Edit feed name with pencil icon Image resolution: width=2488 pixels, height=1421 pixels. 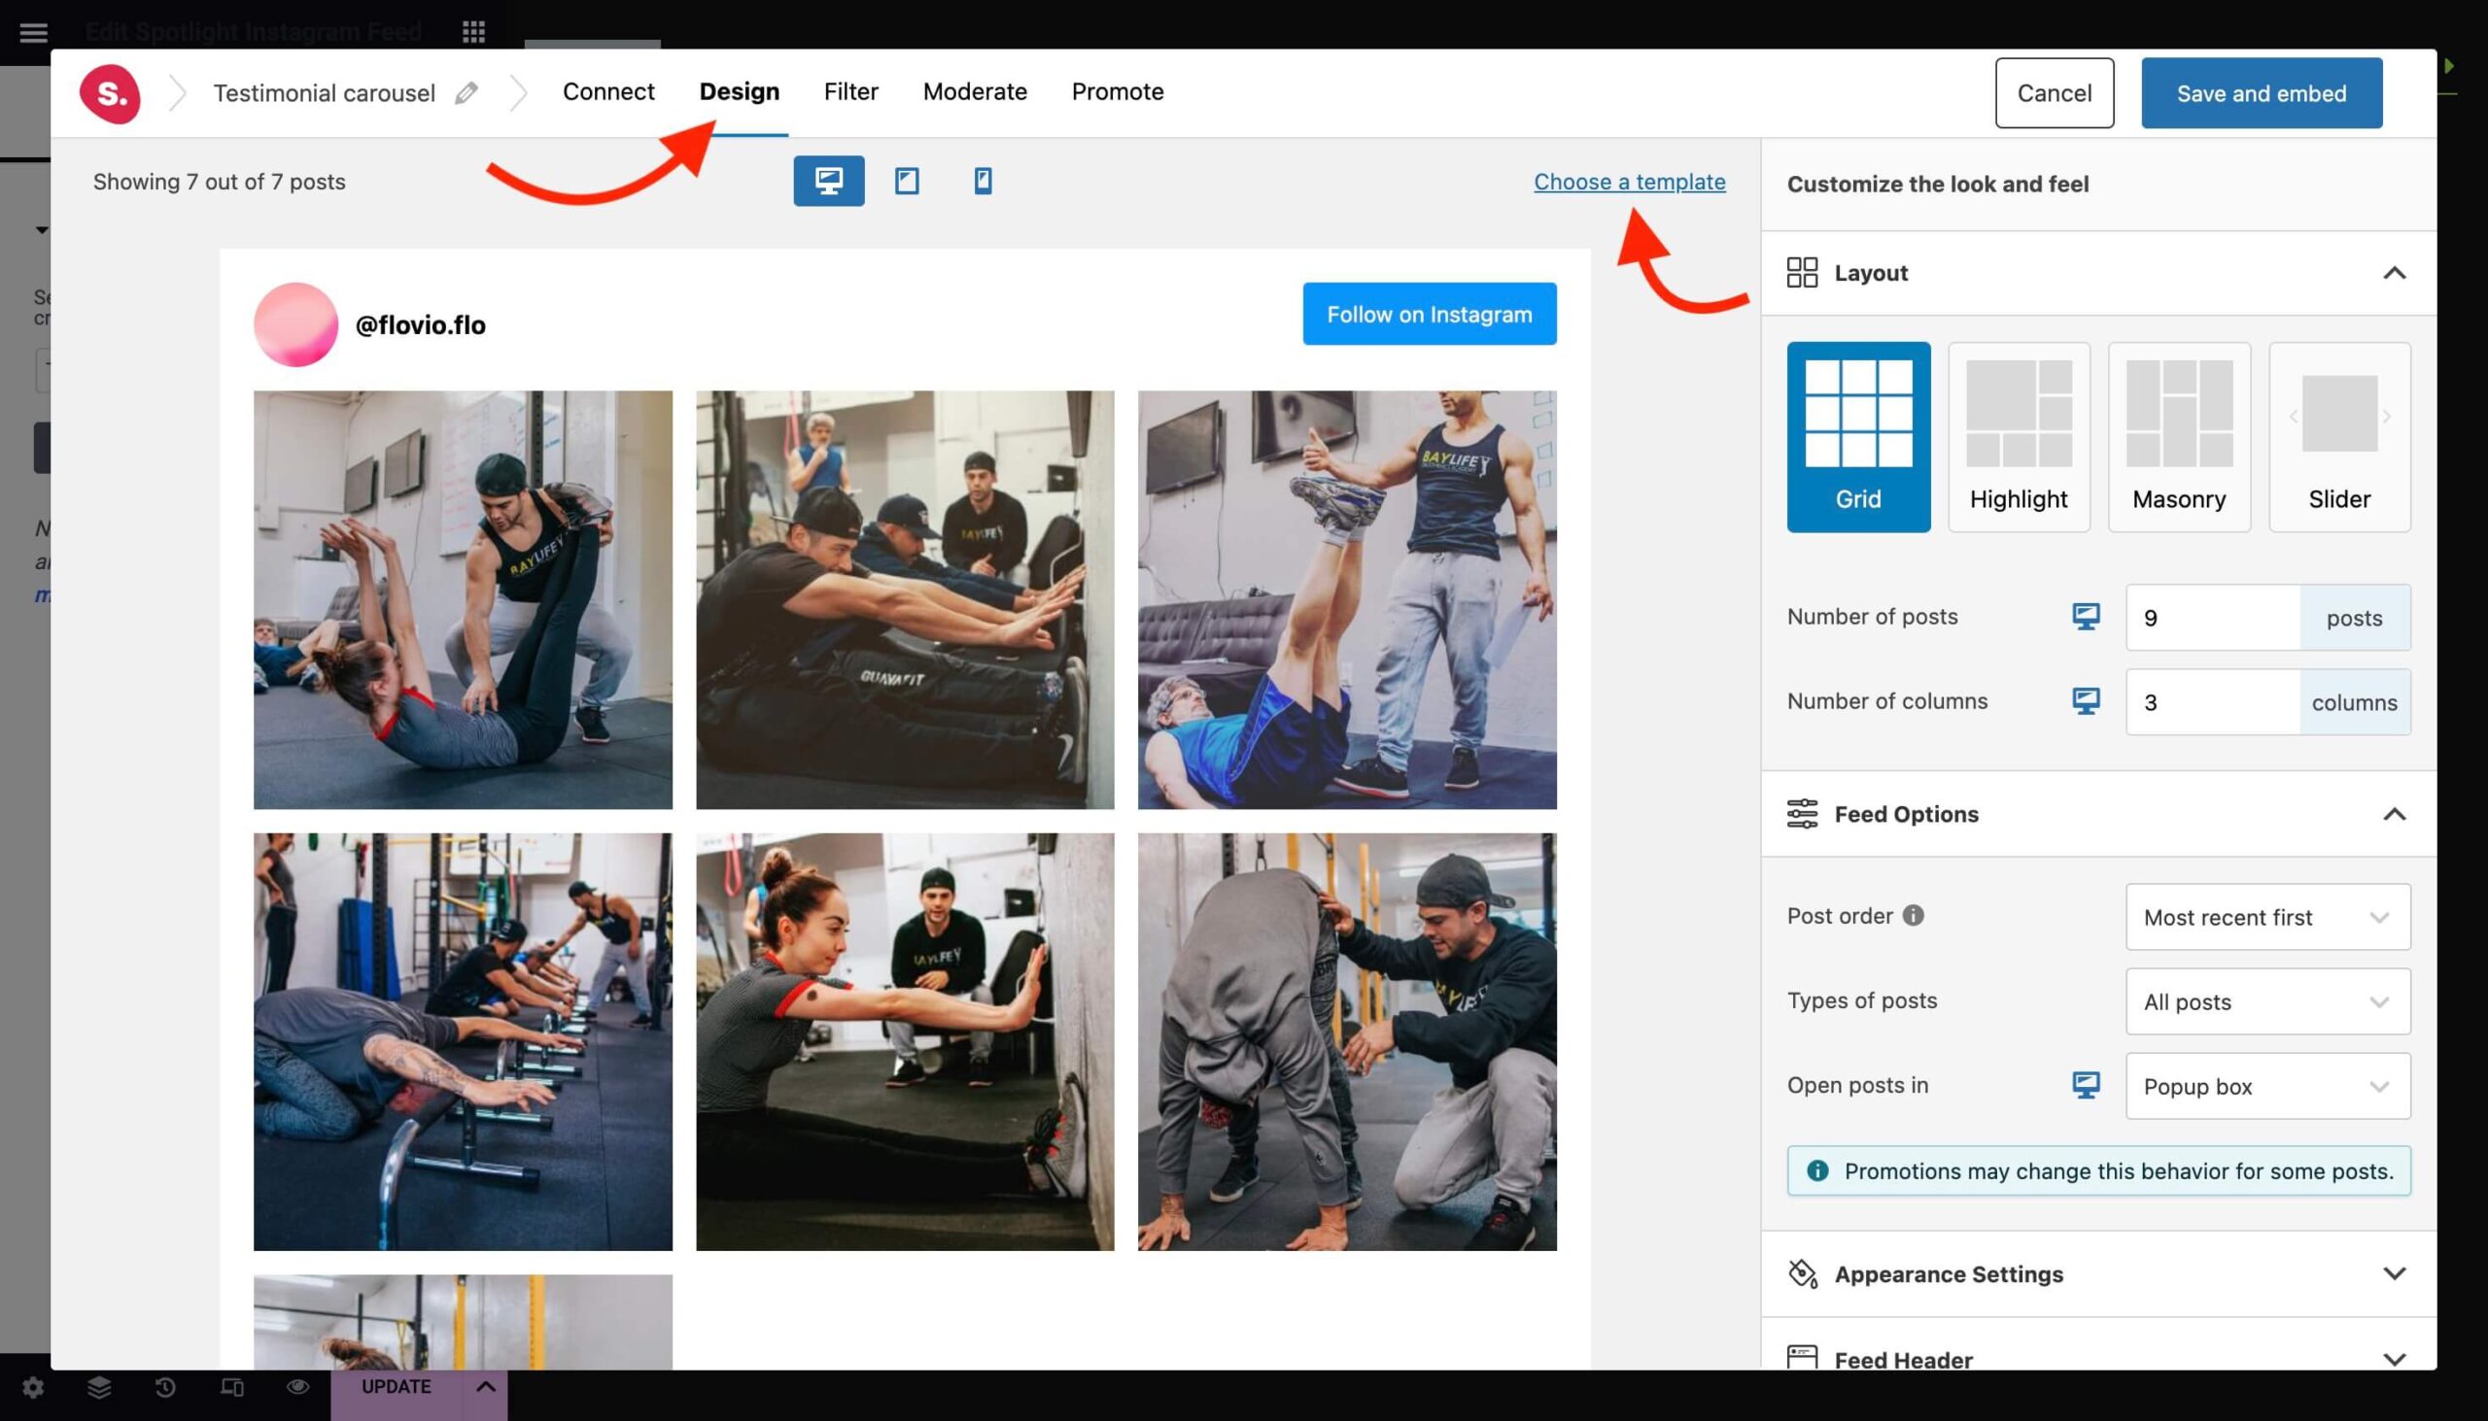[466, 92]
